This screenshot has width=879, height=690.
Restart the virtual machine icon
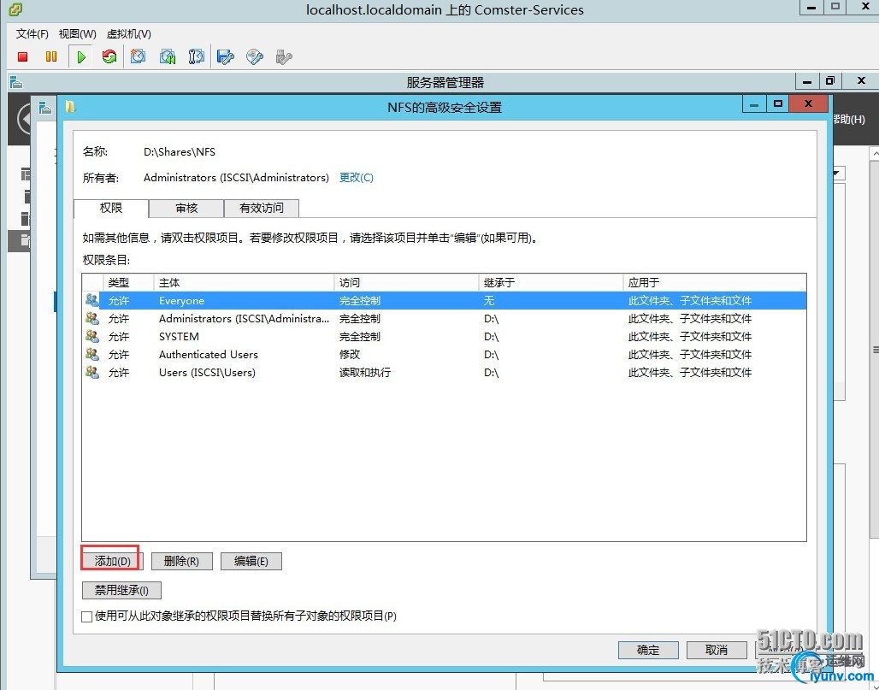109,56
